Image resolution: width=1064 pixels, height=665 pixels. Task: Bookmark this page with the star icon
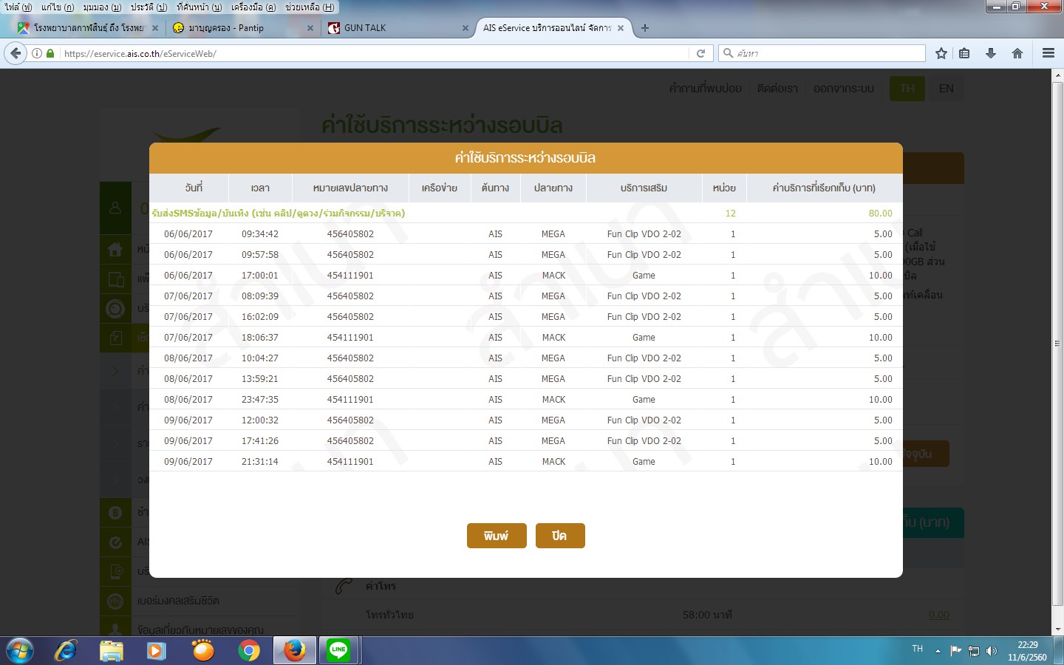[941, 53]
